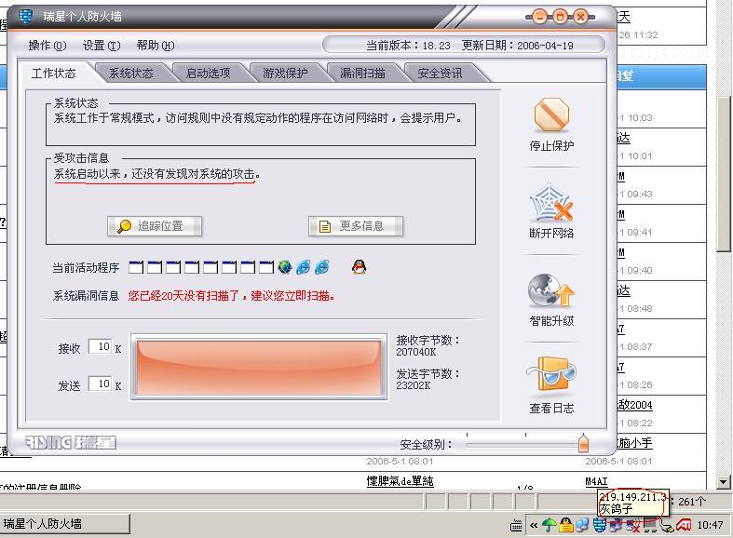Switch to the 系统状态 tab
The height and width of the screenshot is (538, 733).
[x=131, y=74]
